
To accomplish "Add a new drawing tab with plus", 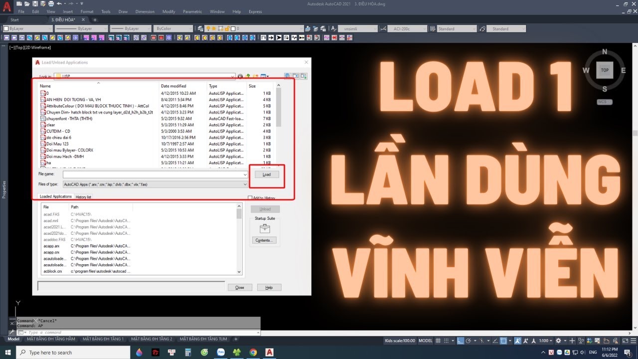I will pyautogui.click(x=95, y=20).
